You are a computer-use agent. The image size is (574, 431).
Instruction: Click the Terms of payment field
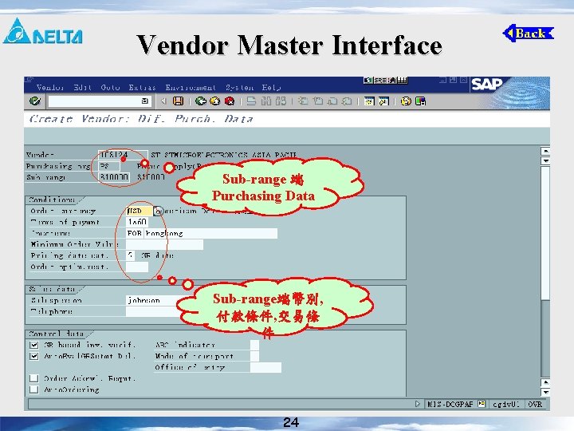coord(137,222)
